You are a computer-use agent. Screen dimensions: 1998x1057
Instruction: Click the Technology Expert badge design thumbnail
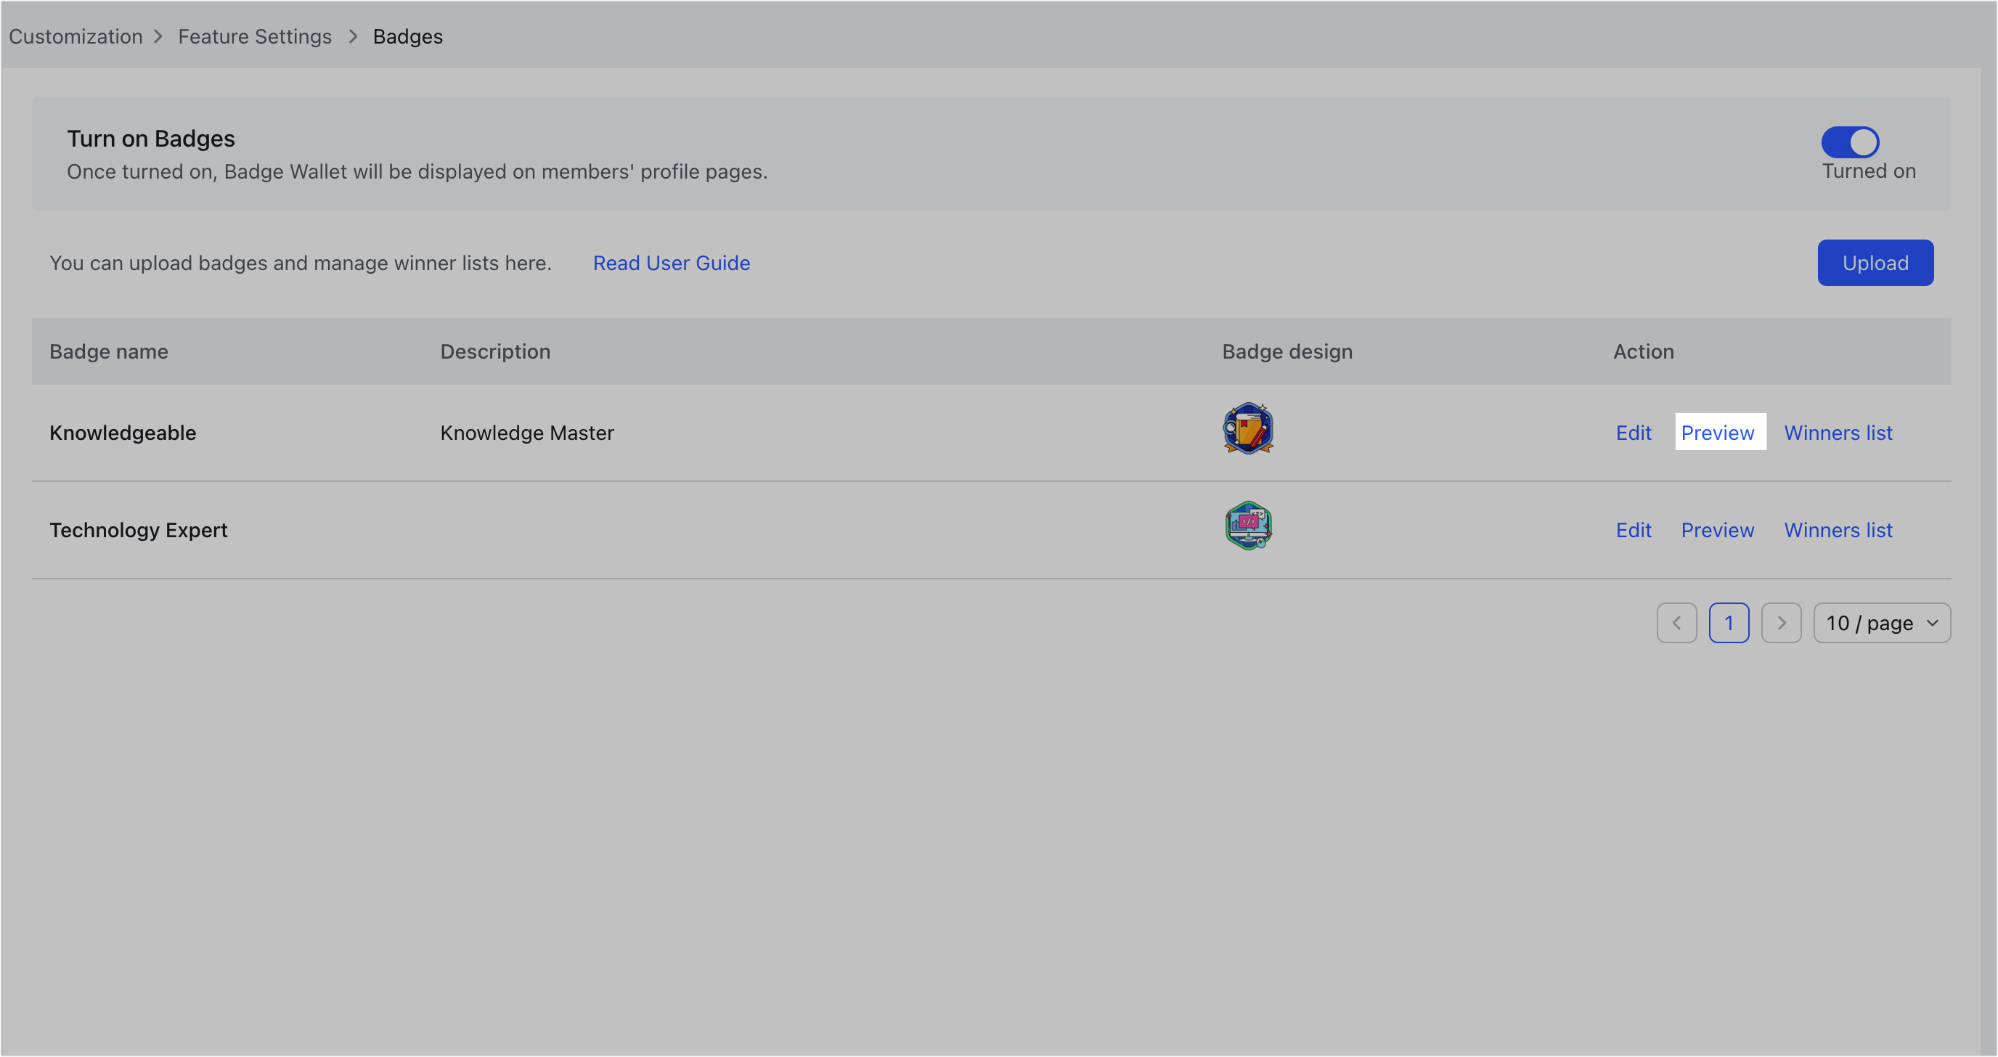click(1247, 526)
